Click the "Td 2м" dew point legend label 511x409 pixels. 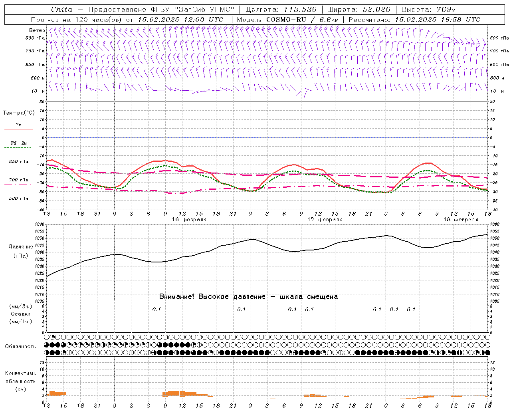pyautogui.click(x=18, y=143)
